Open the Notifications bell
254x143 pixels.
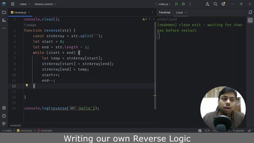click(250, 12)
